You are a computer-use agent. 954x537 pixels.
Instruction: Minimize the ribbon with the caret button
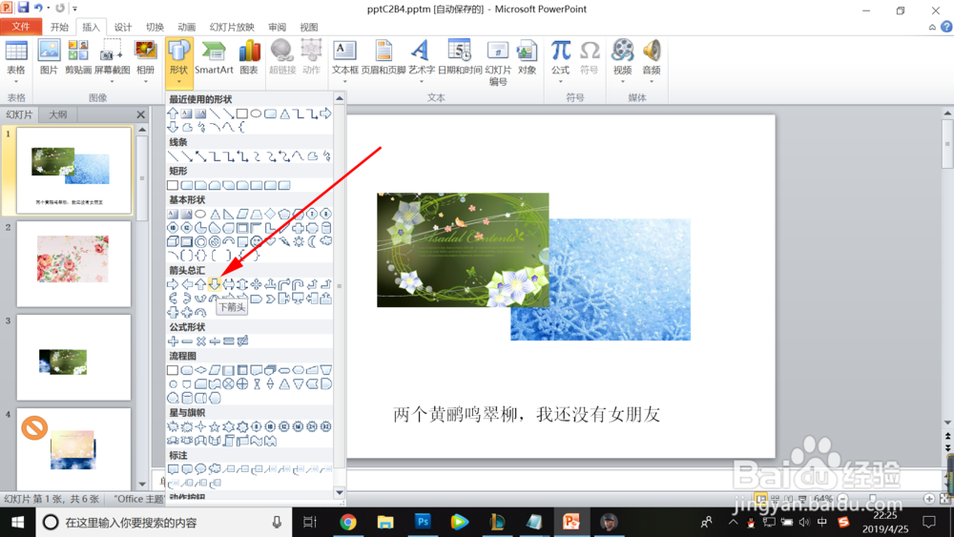[932, 28]
